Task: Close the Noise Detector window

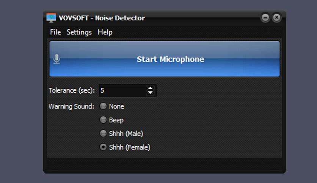Action: coord(276,17)
